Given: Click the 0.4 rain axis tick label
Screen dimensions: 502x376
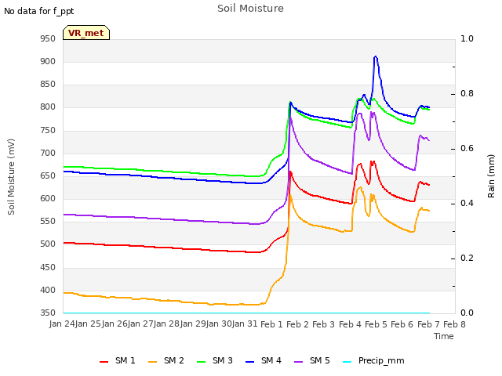Looking at the screenshot, I should [x=467, y=204].
